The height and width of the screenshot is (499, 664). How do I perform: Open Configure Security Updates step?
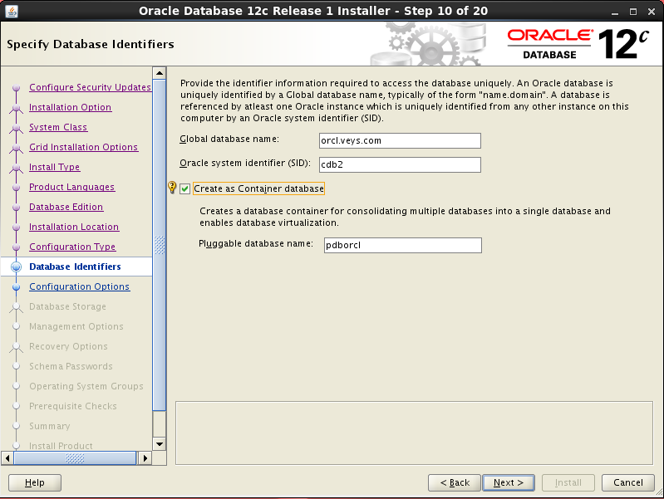point(91,87)
